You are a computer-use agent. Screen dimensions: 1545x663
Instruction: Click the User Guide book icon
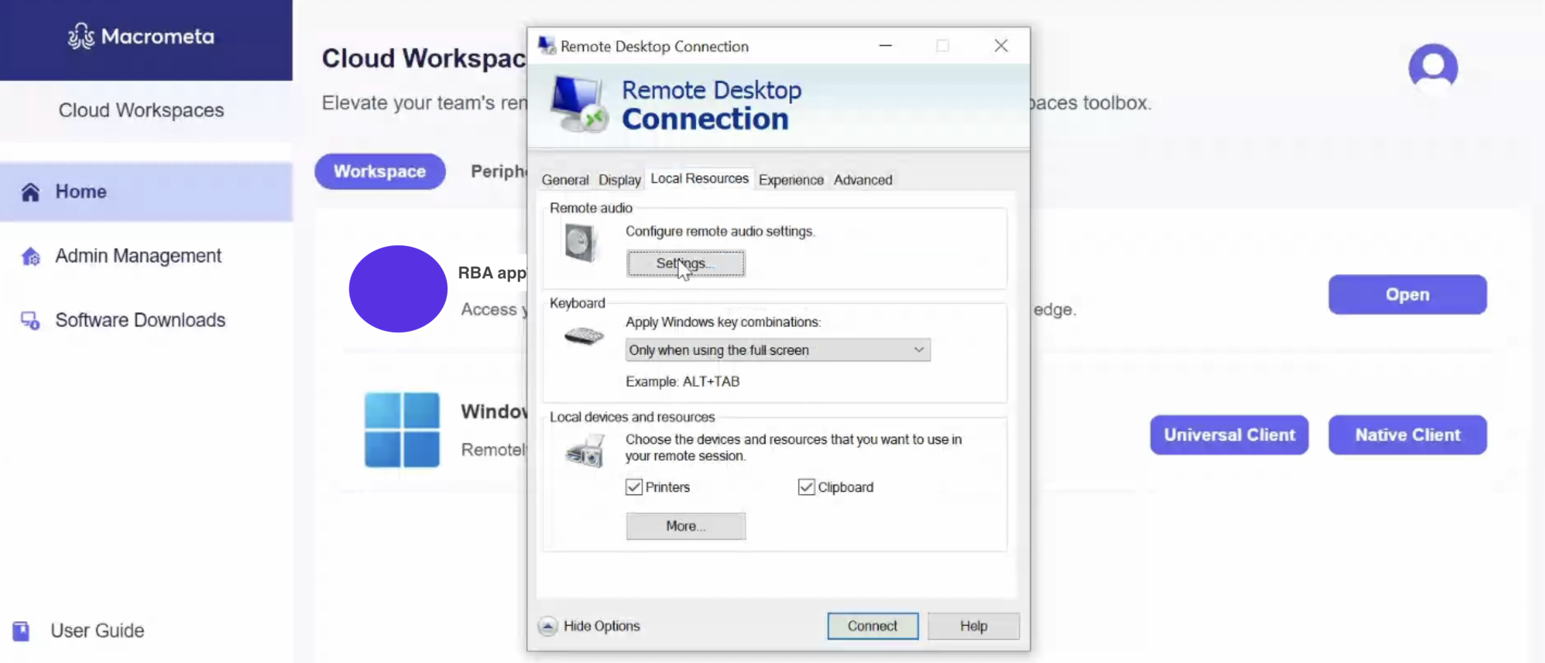coord(21,630)
